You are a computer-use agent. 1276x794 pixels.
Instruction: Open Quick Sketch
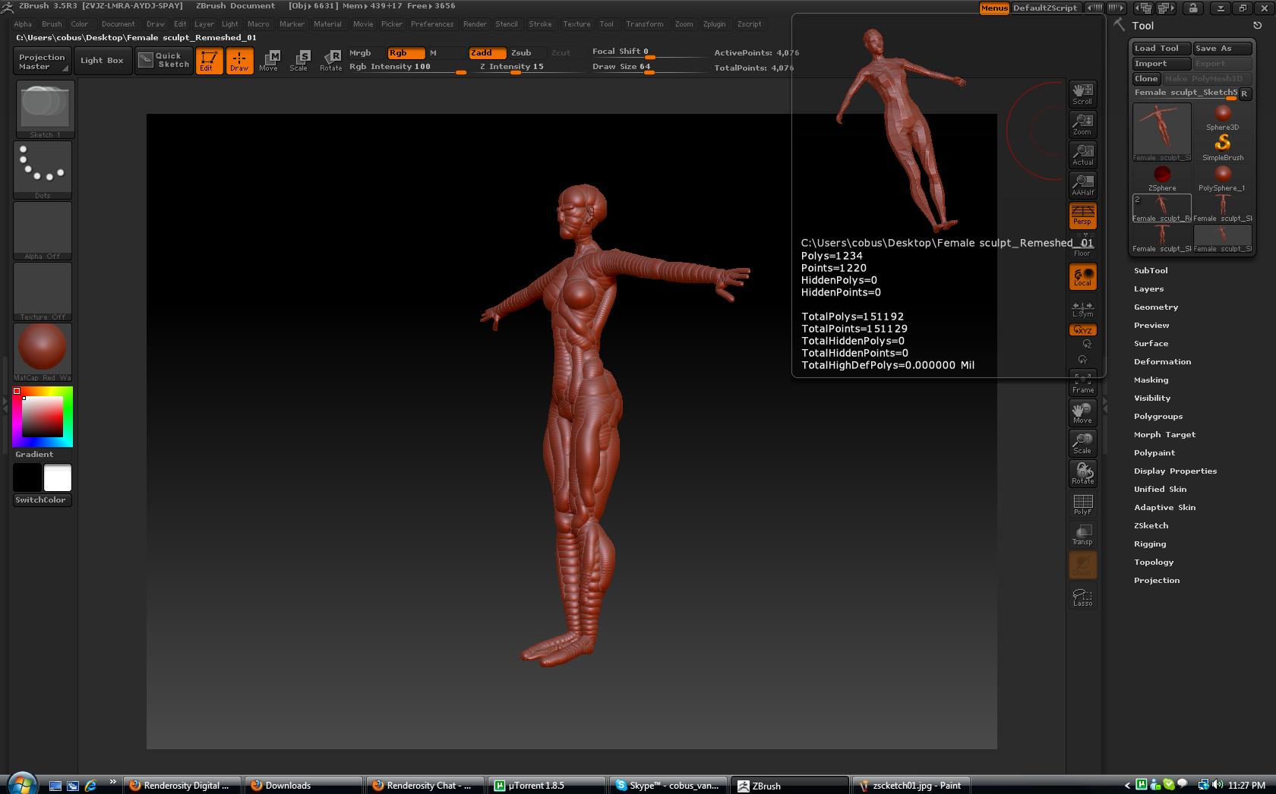point(163,60)
